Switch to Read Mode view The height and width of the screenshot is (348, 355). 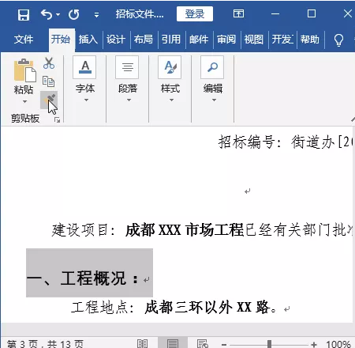tap(142, 343)
